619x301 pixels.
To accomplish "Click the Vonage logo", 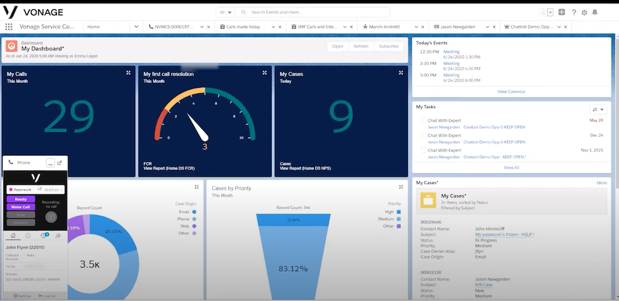I will click(x=33, y=12).
